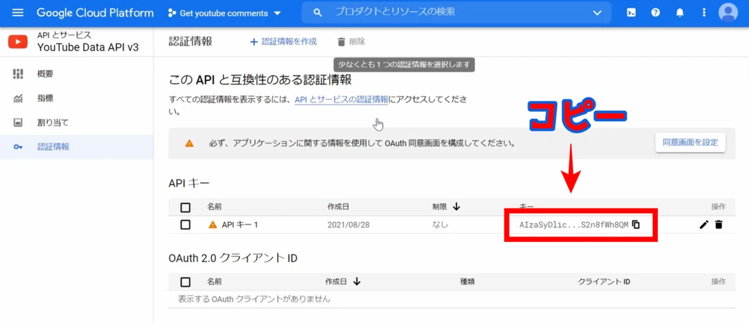Image resolution: width=749 pixels, height=323 pixels.
Task: Open the user account avatar
Action: [728, 12]
